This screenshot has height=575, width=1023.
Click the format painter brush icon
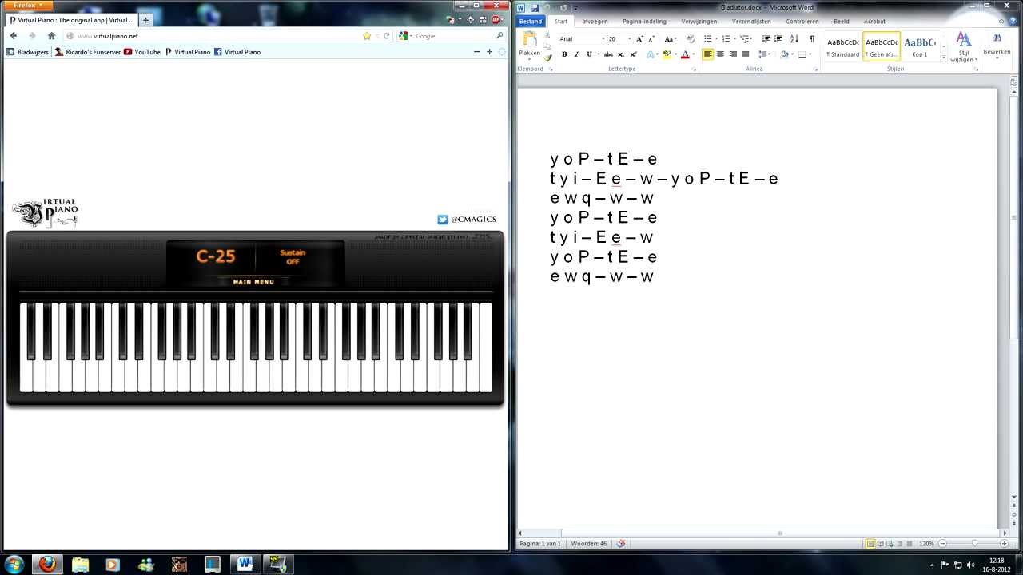[548, 57]
